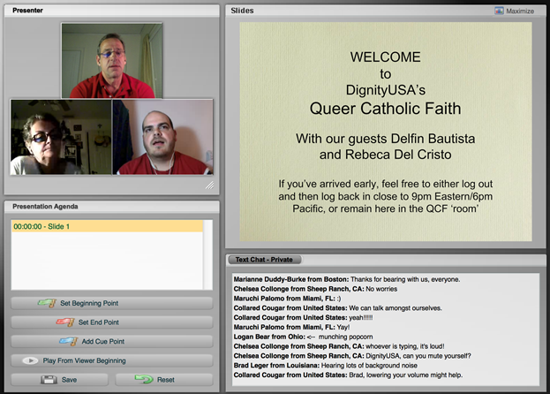Click the green flag Set Beginning Point icon
The height and width of the screenshot is (394, 550).
click(48, 303)
